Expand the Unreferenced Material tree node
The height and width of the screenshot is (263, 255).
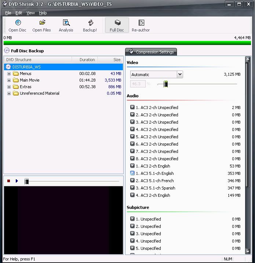tap(9, 93)
